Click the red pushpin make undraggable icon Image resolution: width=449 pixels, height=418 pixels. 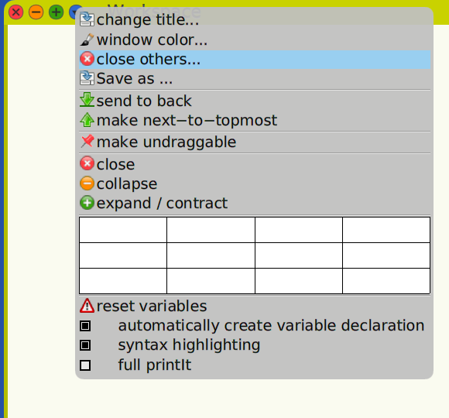click(87, 142)
